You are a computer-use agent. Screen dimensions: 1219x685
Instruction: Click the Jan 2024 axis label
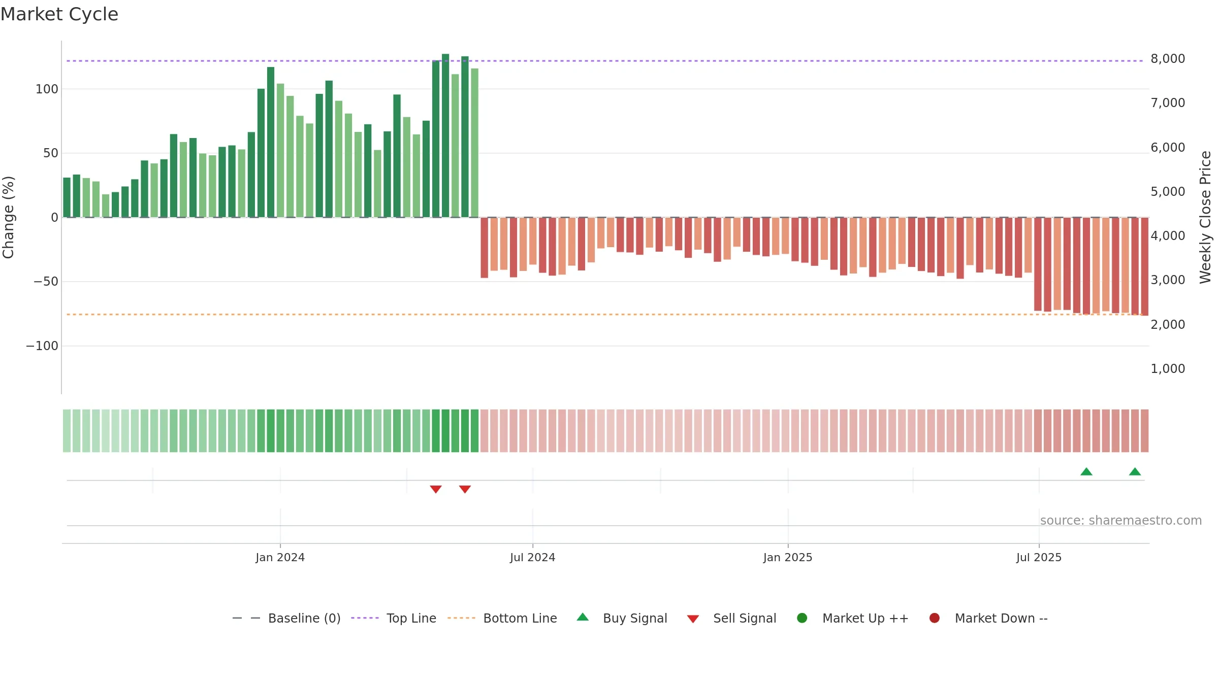tap(280, 557)
